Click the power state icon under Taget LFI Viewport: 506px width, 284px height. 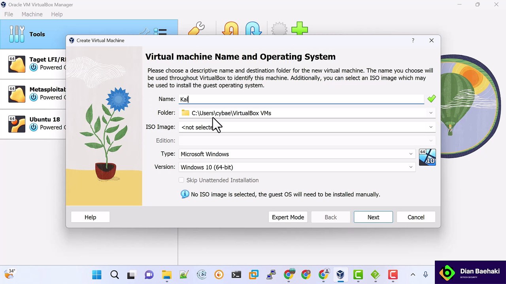pos(34,67)
